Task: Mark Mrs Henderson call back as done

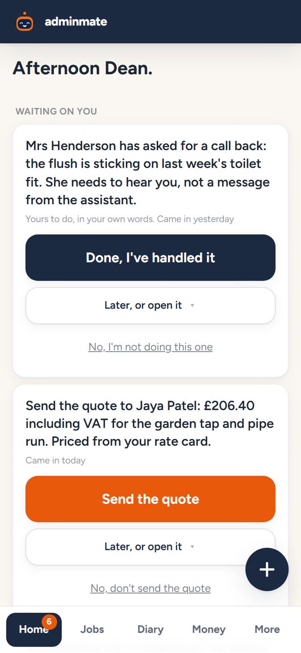Action: (x=150, y=257)
